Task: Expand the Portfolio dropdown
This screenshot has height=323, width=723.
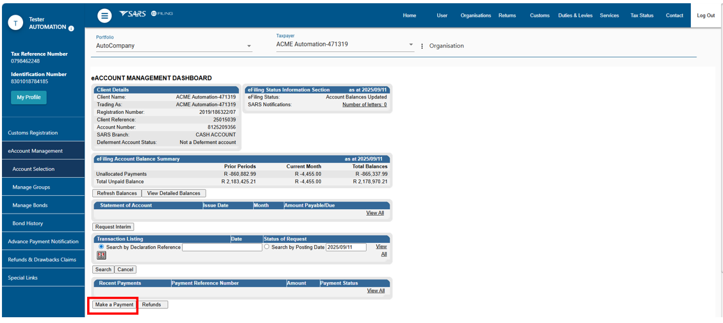Action: point(249,46)
